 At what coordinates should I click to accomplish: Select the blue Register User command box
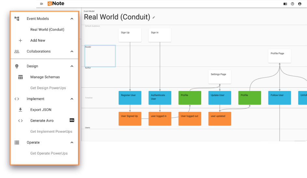click(130, 98)
